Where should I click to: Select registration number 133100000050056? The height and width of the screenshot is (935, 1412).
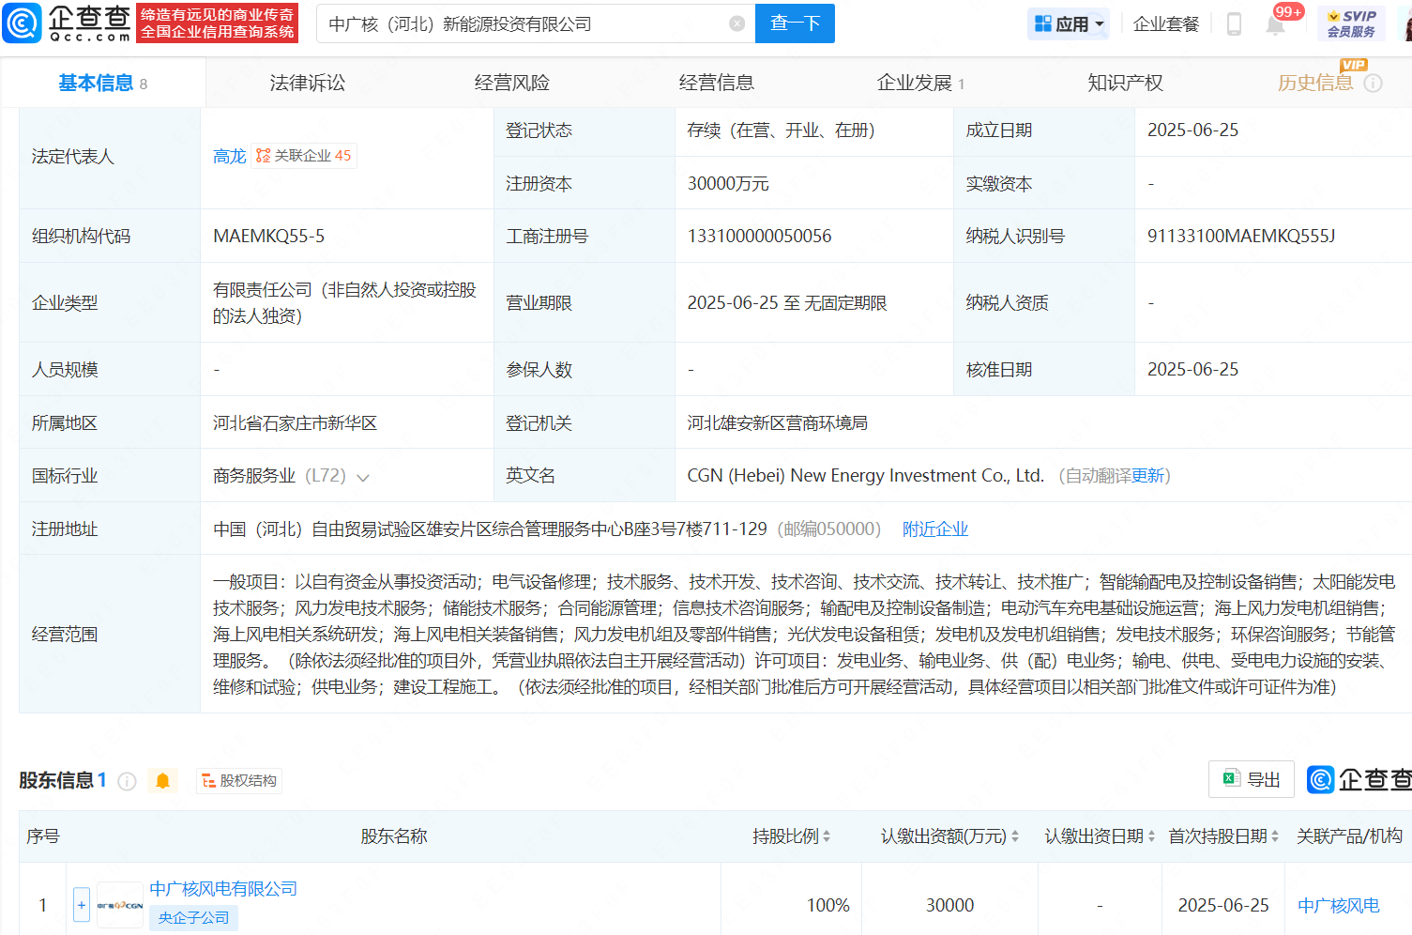[759, 236]
